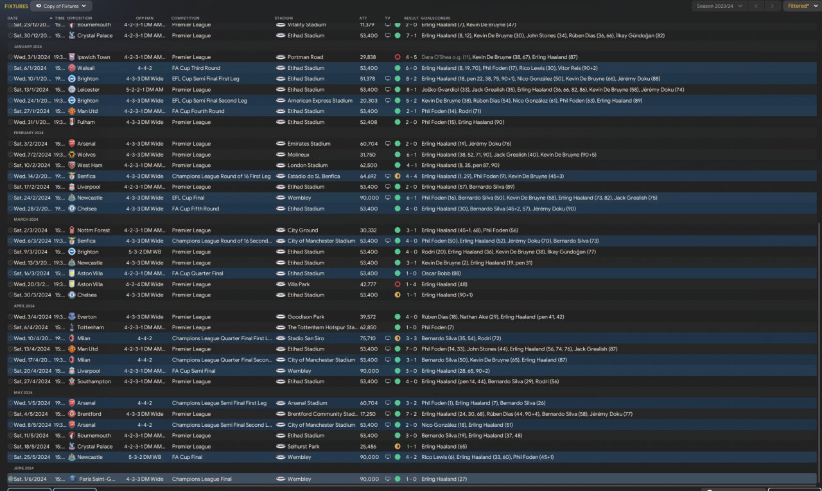Tick the row selector for Ipswich Town fixture
This screenshot has width=822, height=491.
tap(10, 57)
